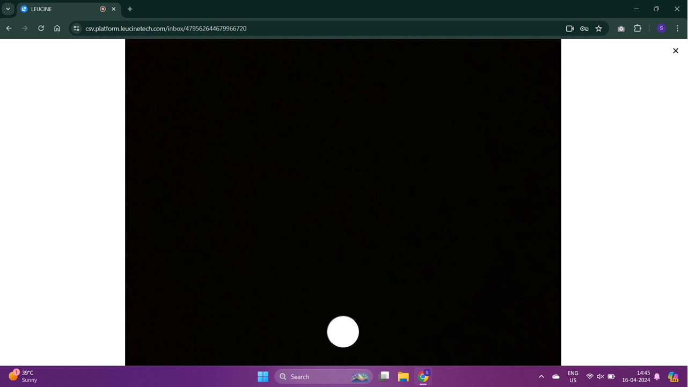Open the Windows Start menu
The image size is (688, 387).
pos(263,377)
